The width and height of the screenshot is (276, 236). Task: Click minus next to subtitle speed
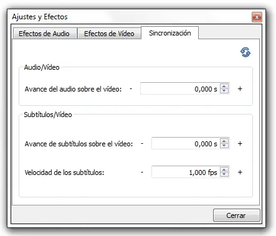(142, 172)
